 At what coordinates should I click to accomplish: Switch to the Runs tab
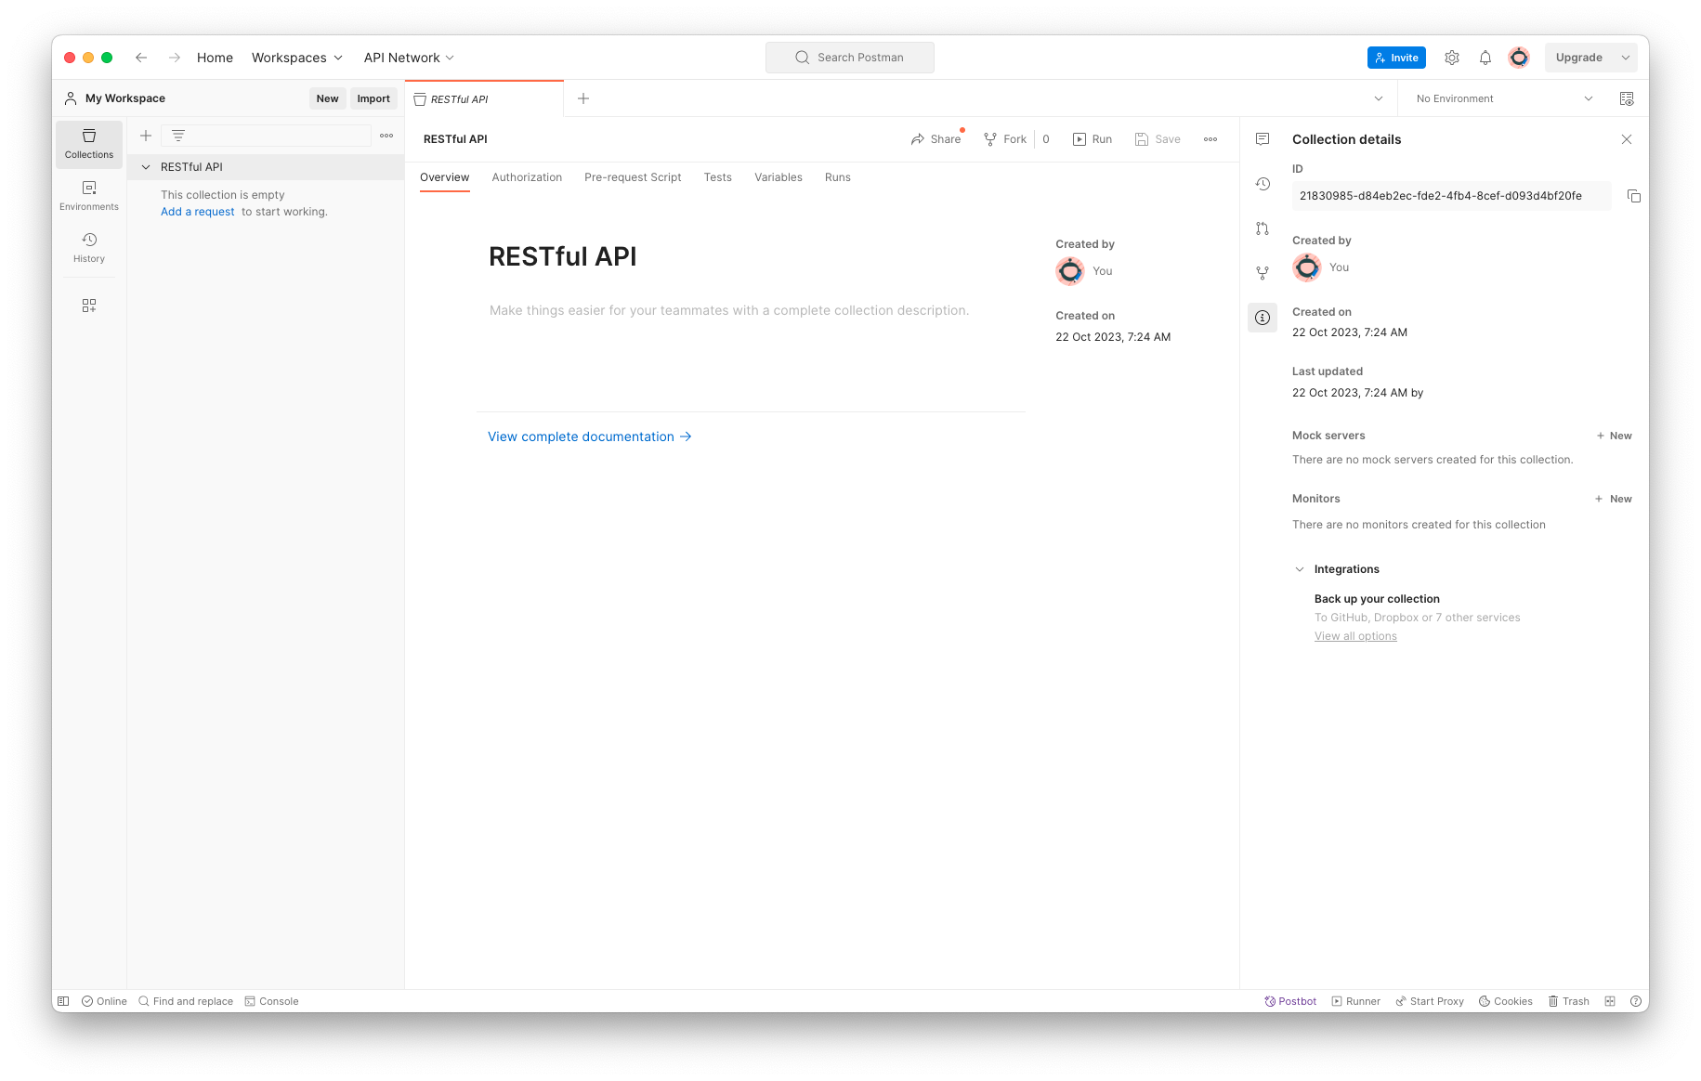click(x=838, y=177)
